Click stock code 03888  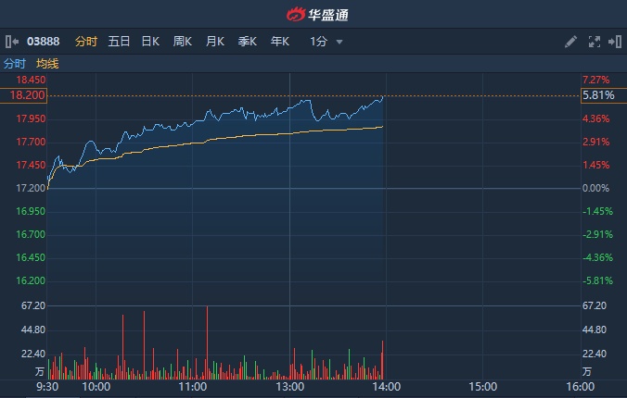point(43,42)
